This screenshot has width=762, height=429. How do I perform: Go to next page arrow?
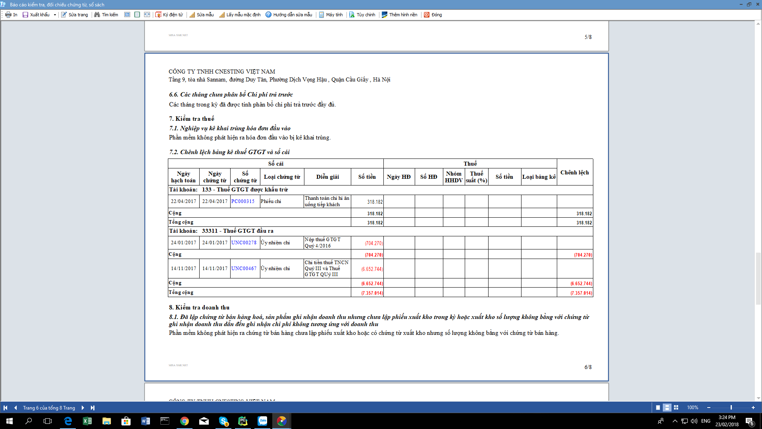coord(83,408)
